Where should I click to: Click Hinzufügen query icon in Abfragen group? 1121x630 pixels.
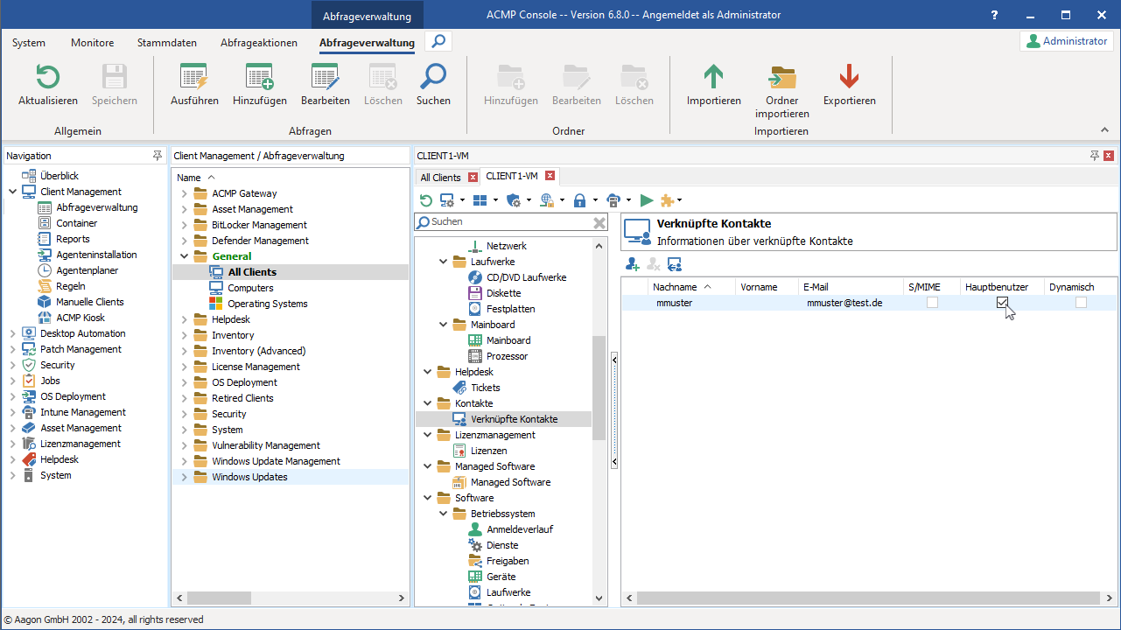259,78
